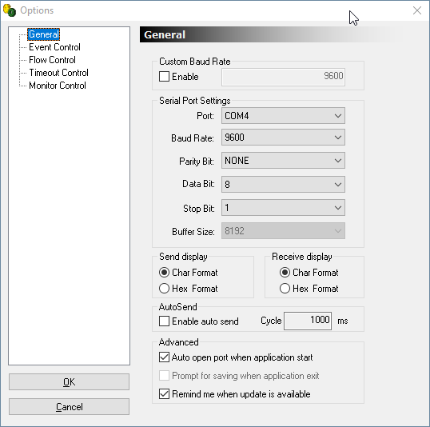Select Monitor Control tree item
Image resolution: width=430 pixels, height=427 pixels.
click(58, 86)
